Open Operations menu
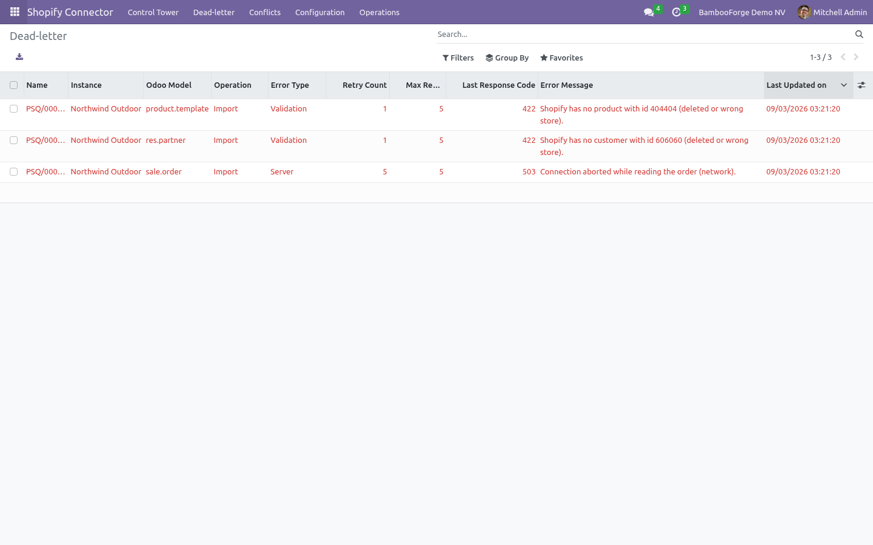 pyautogui.click(x=380, y=12)
